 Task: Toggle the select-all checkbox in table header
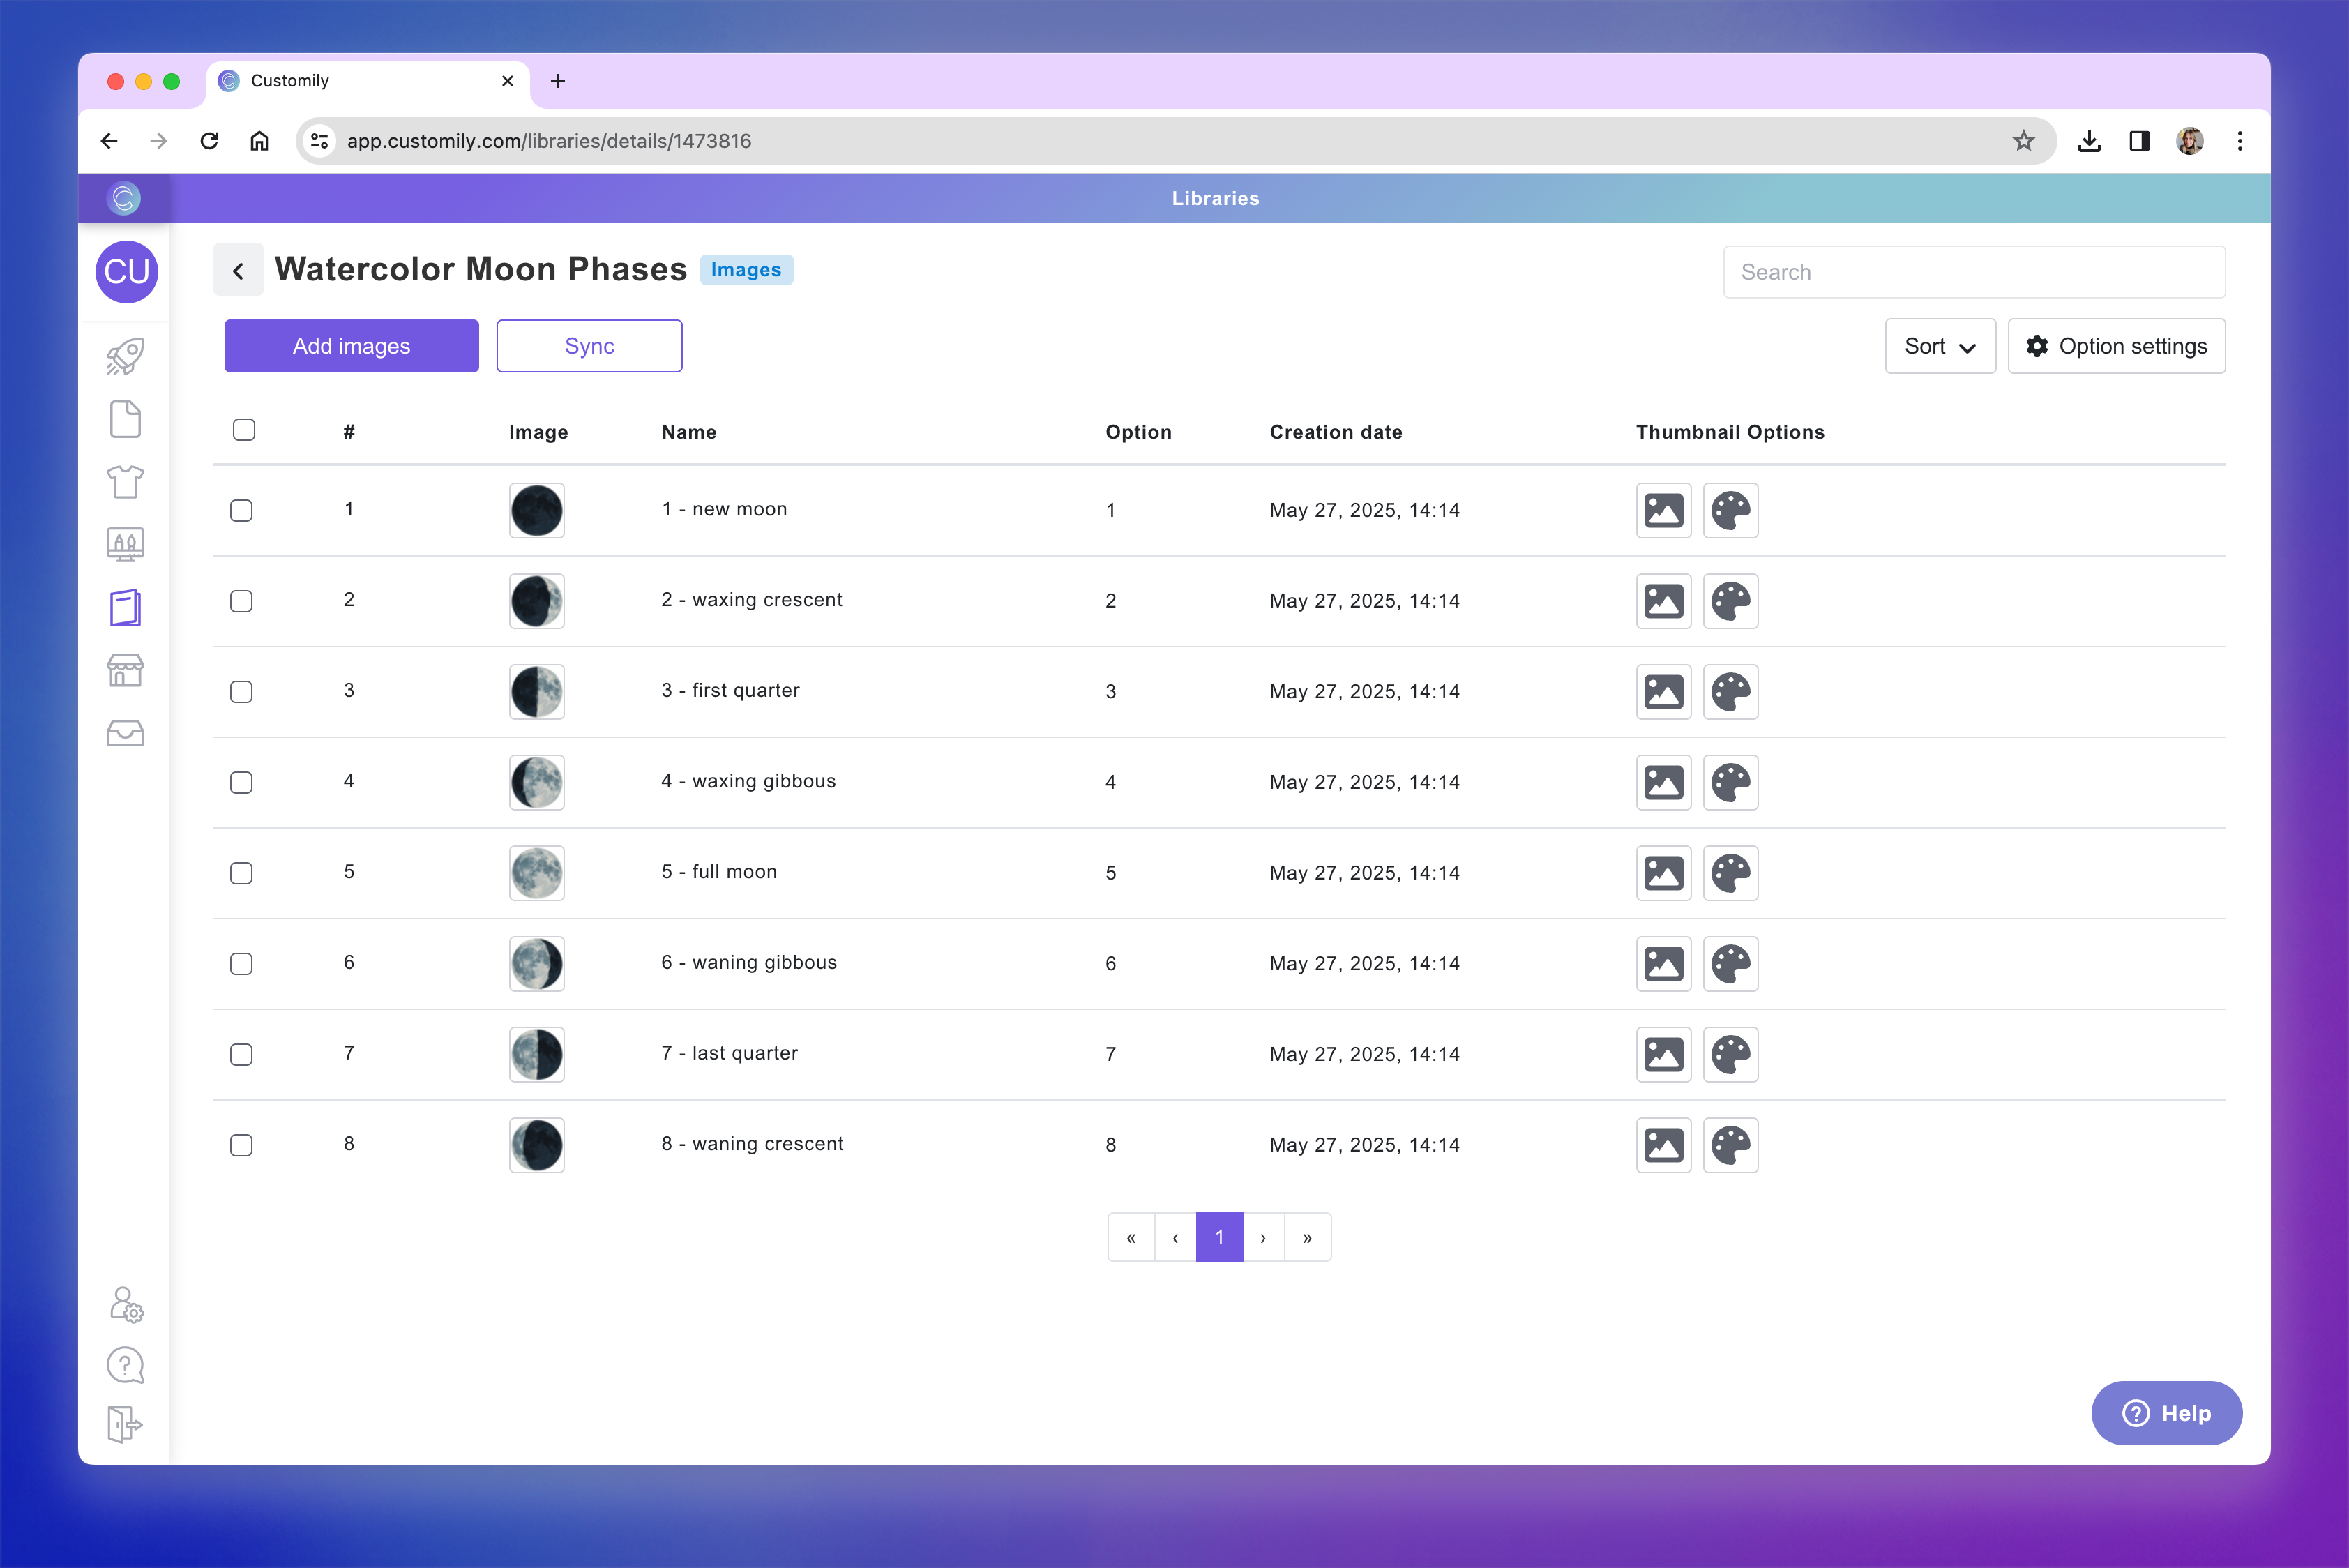pos(243,429)
